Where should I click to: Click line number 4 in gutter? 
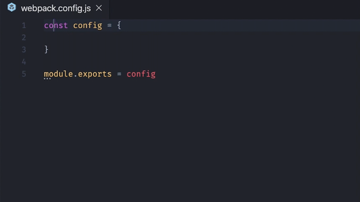tap(24, 62)
